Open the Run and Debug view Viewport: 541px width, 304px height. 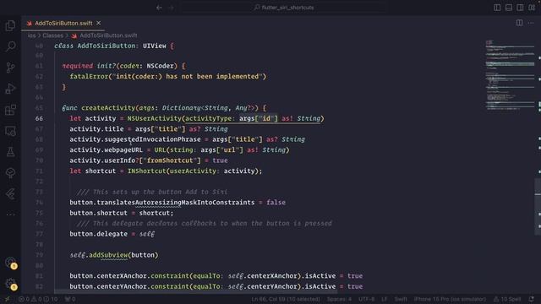coord(10,89)
